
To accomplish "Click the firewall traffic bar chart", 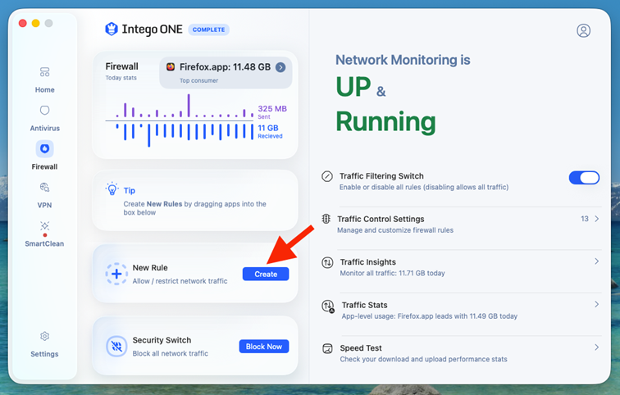I will pyautogui.click(x=180, y=120).
